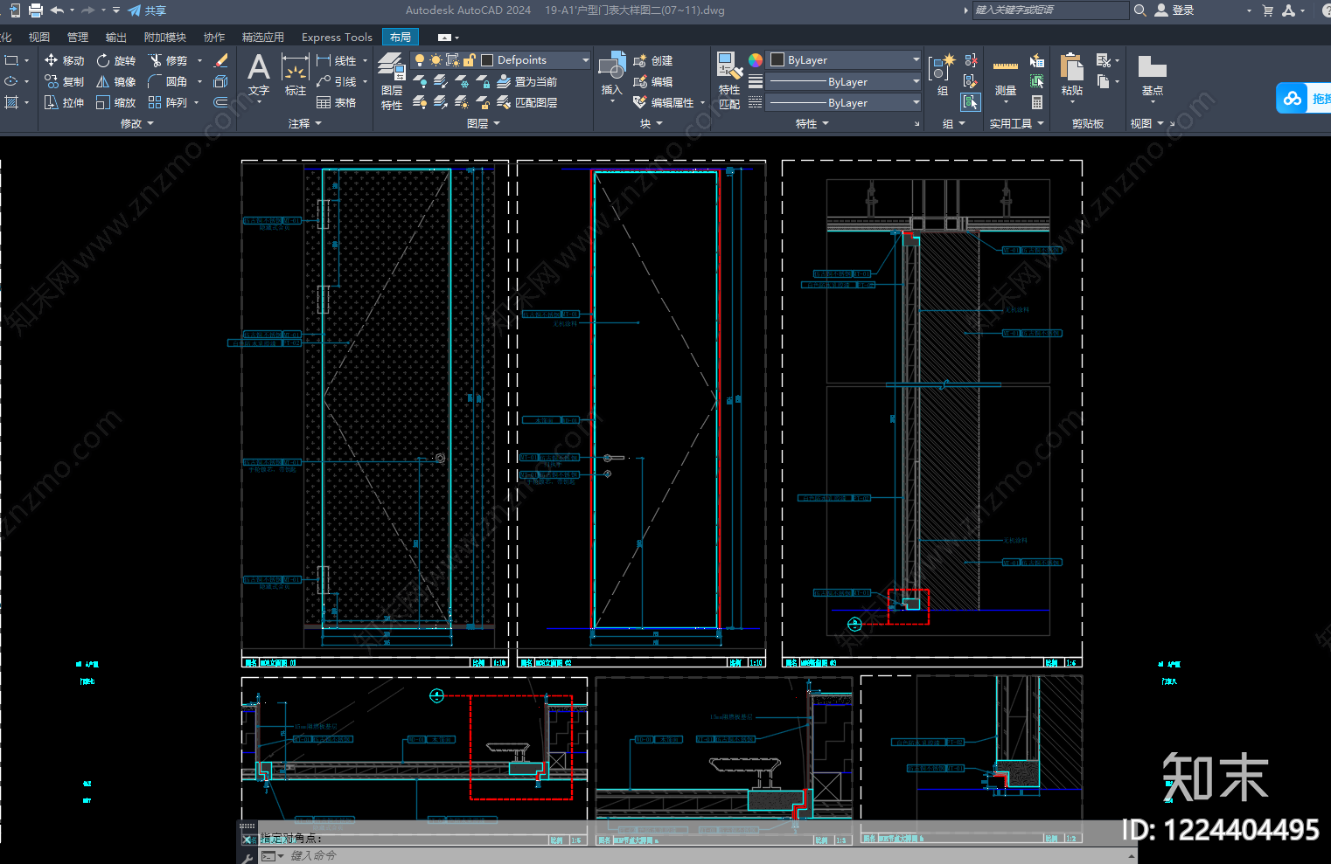Screen dimensions: 1331x864
Task: Select the Stretch (拉伸) tool
Action: (64, 102)
